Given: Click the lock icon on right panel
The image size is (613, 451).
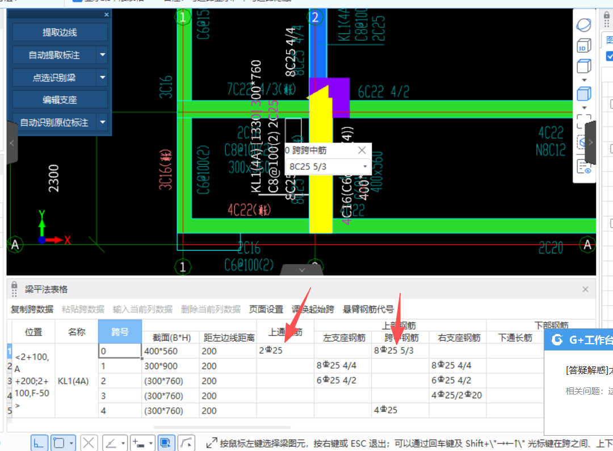Looking at the screenshot, I should [x=606, y=16].
